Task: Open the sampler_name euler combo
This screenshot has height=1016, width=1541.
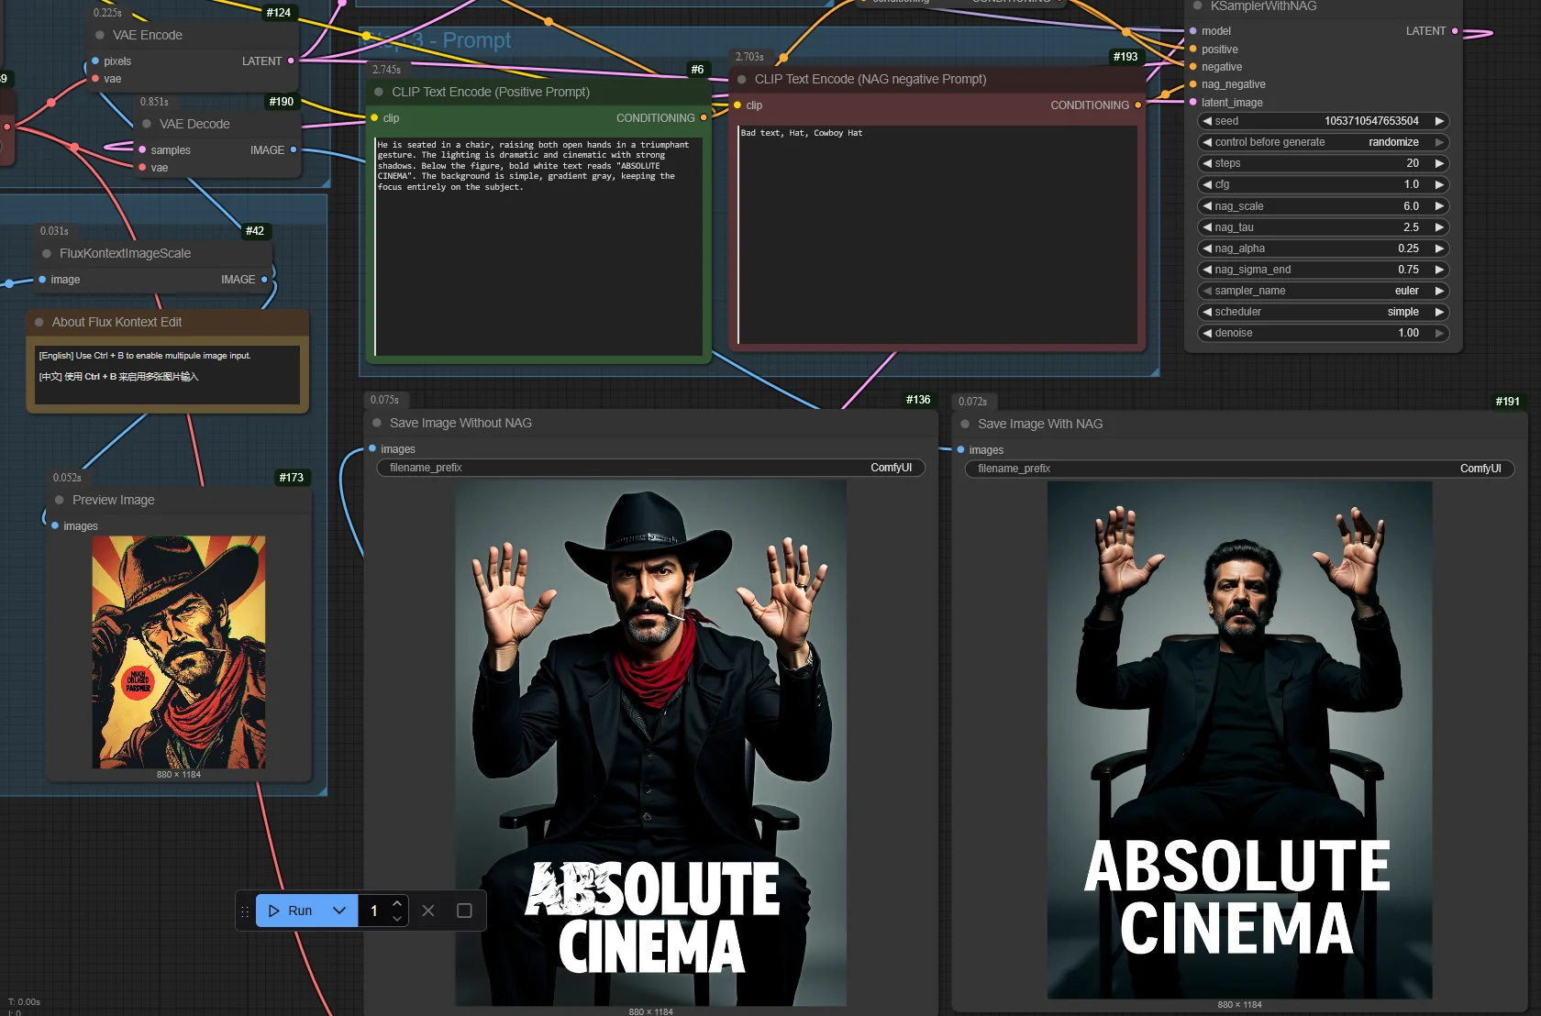Action: [x=1323, y=291]
